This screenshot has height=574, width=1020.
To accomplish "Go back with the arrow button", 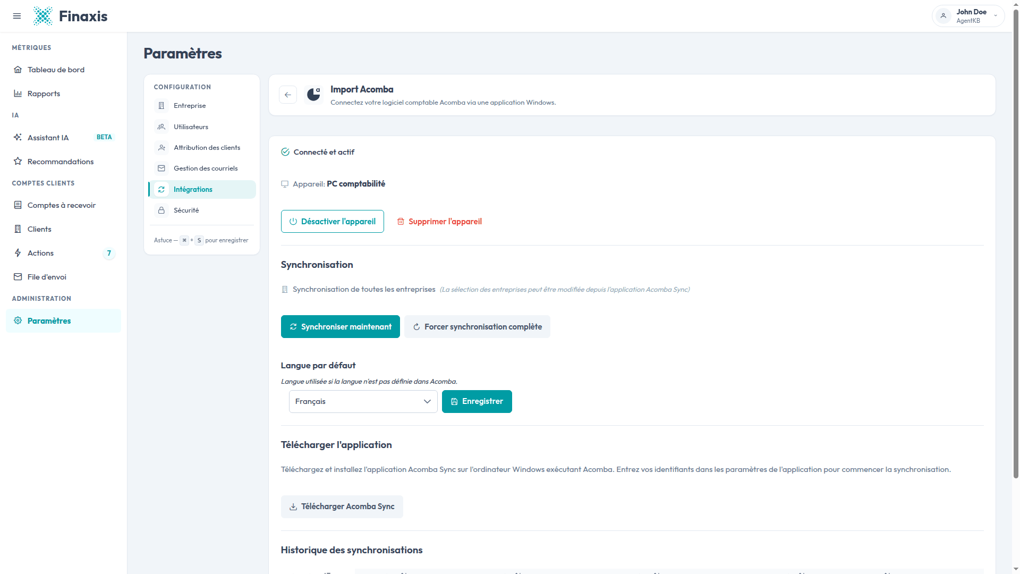I will click(288, 95).
